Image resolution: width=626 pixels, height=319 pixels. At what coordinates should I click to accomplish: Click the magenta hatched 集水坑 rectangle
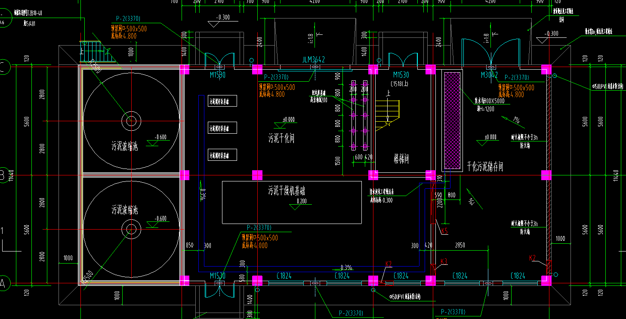point(452,120)
